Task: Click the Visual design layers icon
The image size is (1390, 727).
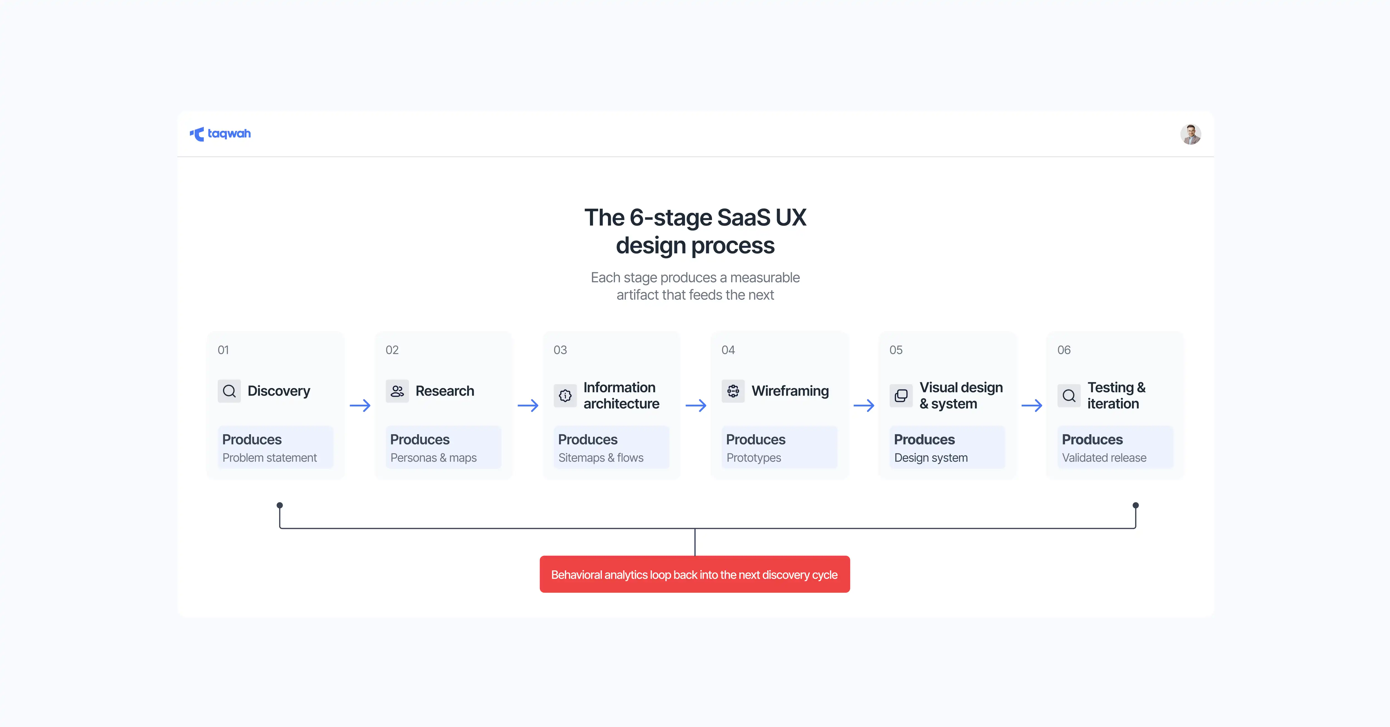Action: 901,396
